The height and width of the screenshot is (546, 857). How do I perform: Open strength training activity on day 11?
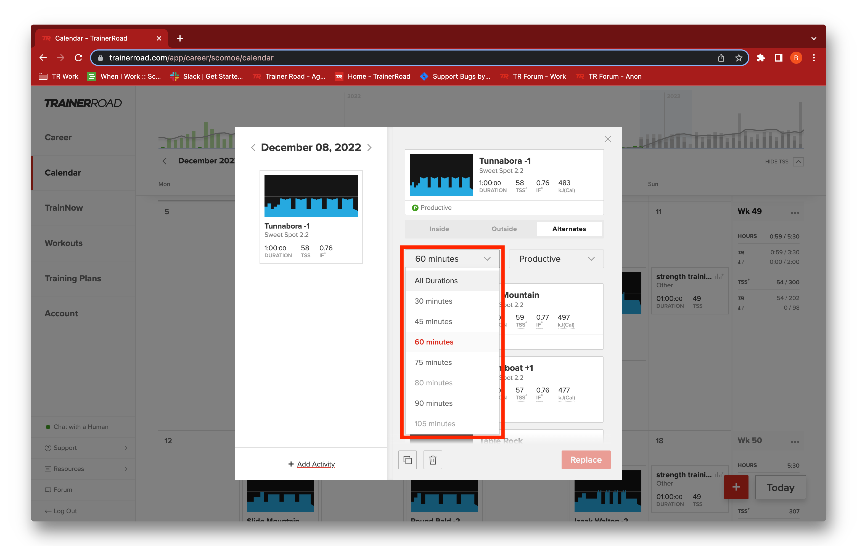[690, 291]
